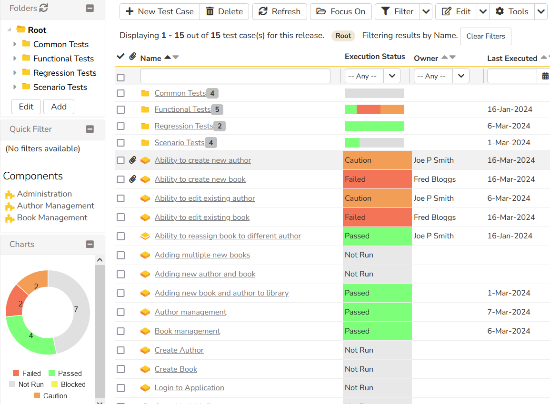Click test case icon beside Author management
The width and height of the screenshot is (550, 404).
click(x=145, y=312)
